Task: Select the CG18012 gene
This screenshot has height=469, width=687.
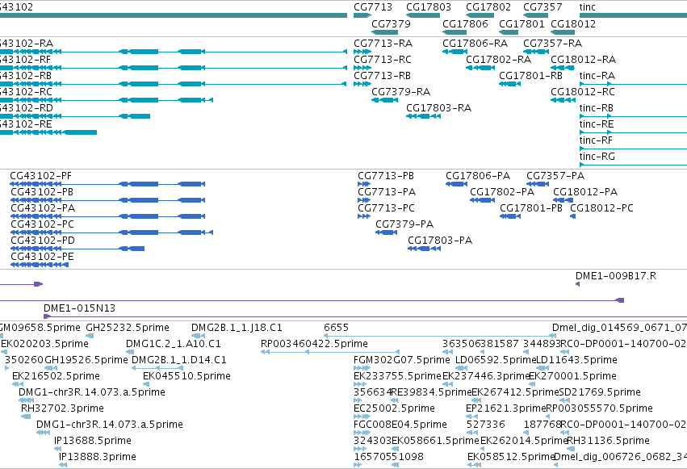Action: coord(563,32)
